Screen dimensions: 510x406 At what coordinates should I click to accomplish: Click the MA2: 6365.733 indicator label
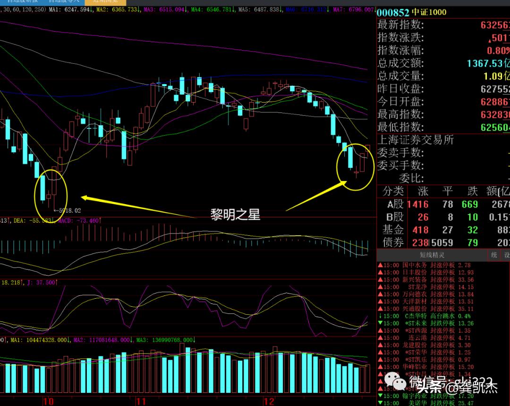tap(118, 9)
